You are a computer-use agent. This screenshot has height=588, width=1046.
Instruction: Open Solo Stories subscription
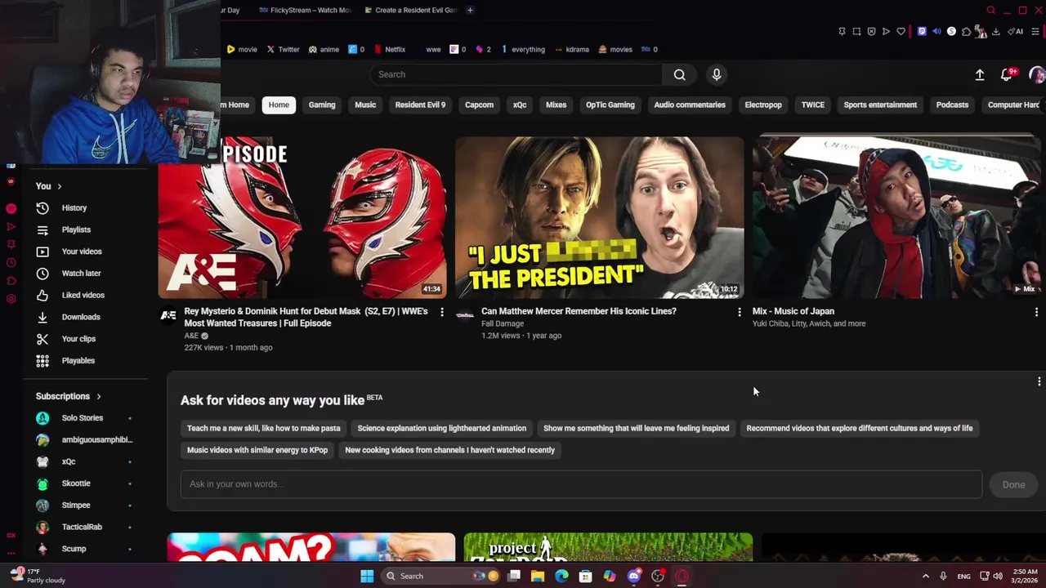tap(83, 418)
